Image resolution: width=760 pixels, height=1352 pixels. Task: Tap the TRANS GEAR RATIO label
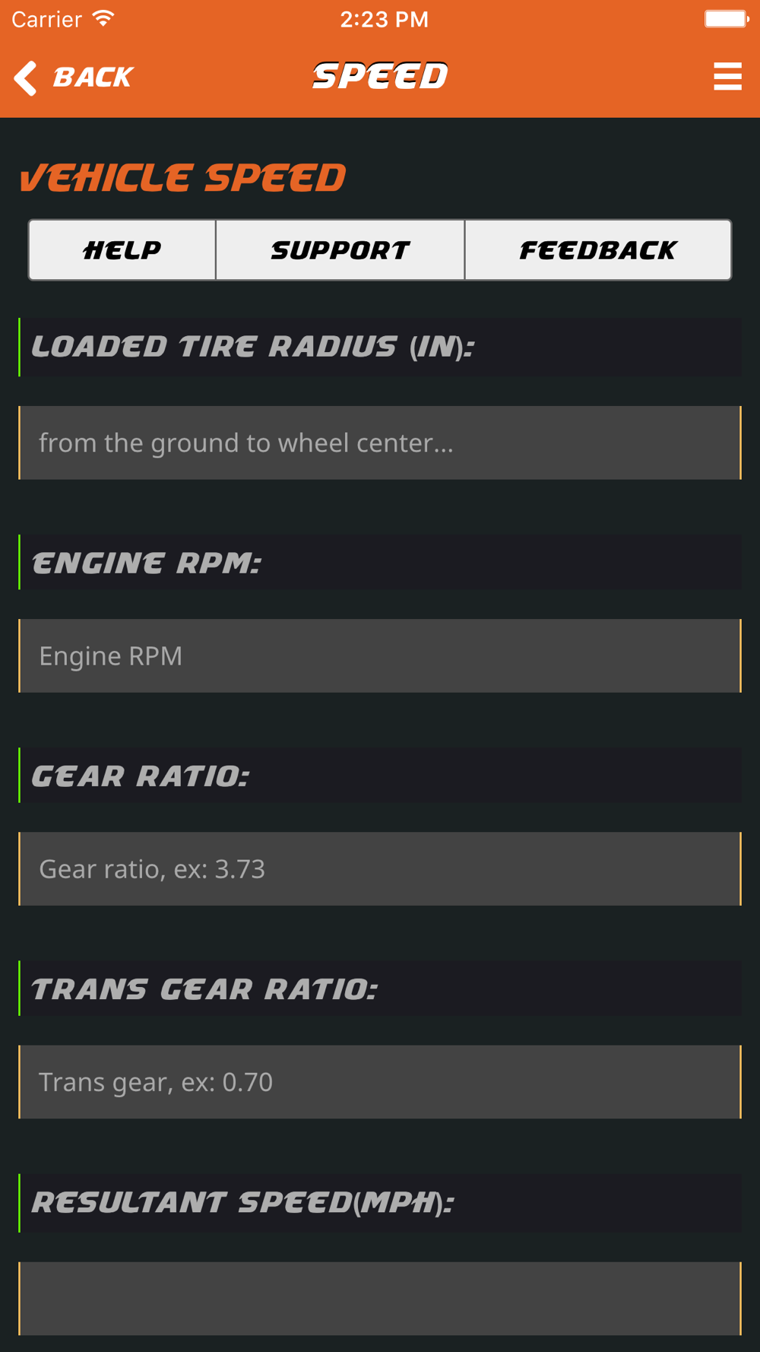(x=204, y=989)
